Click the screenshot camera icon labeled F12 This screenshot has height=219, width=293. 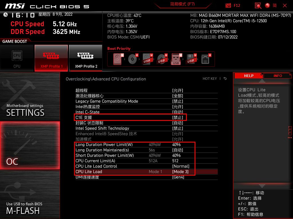[228, 5]
